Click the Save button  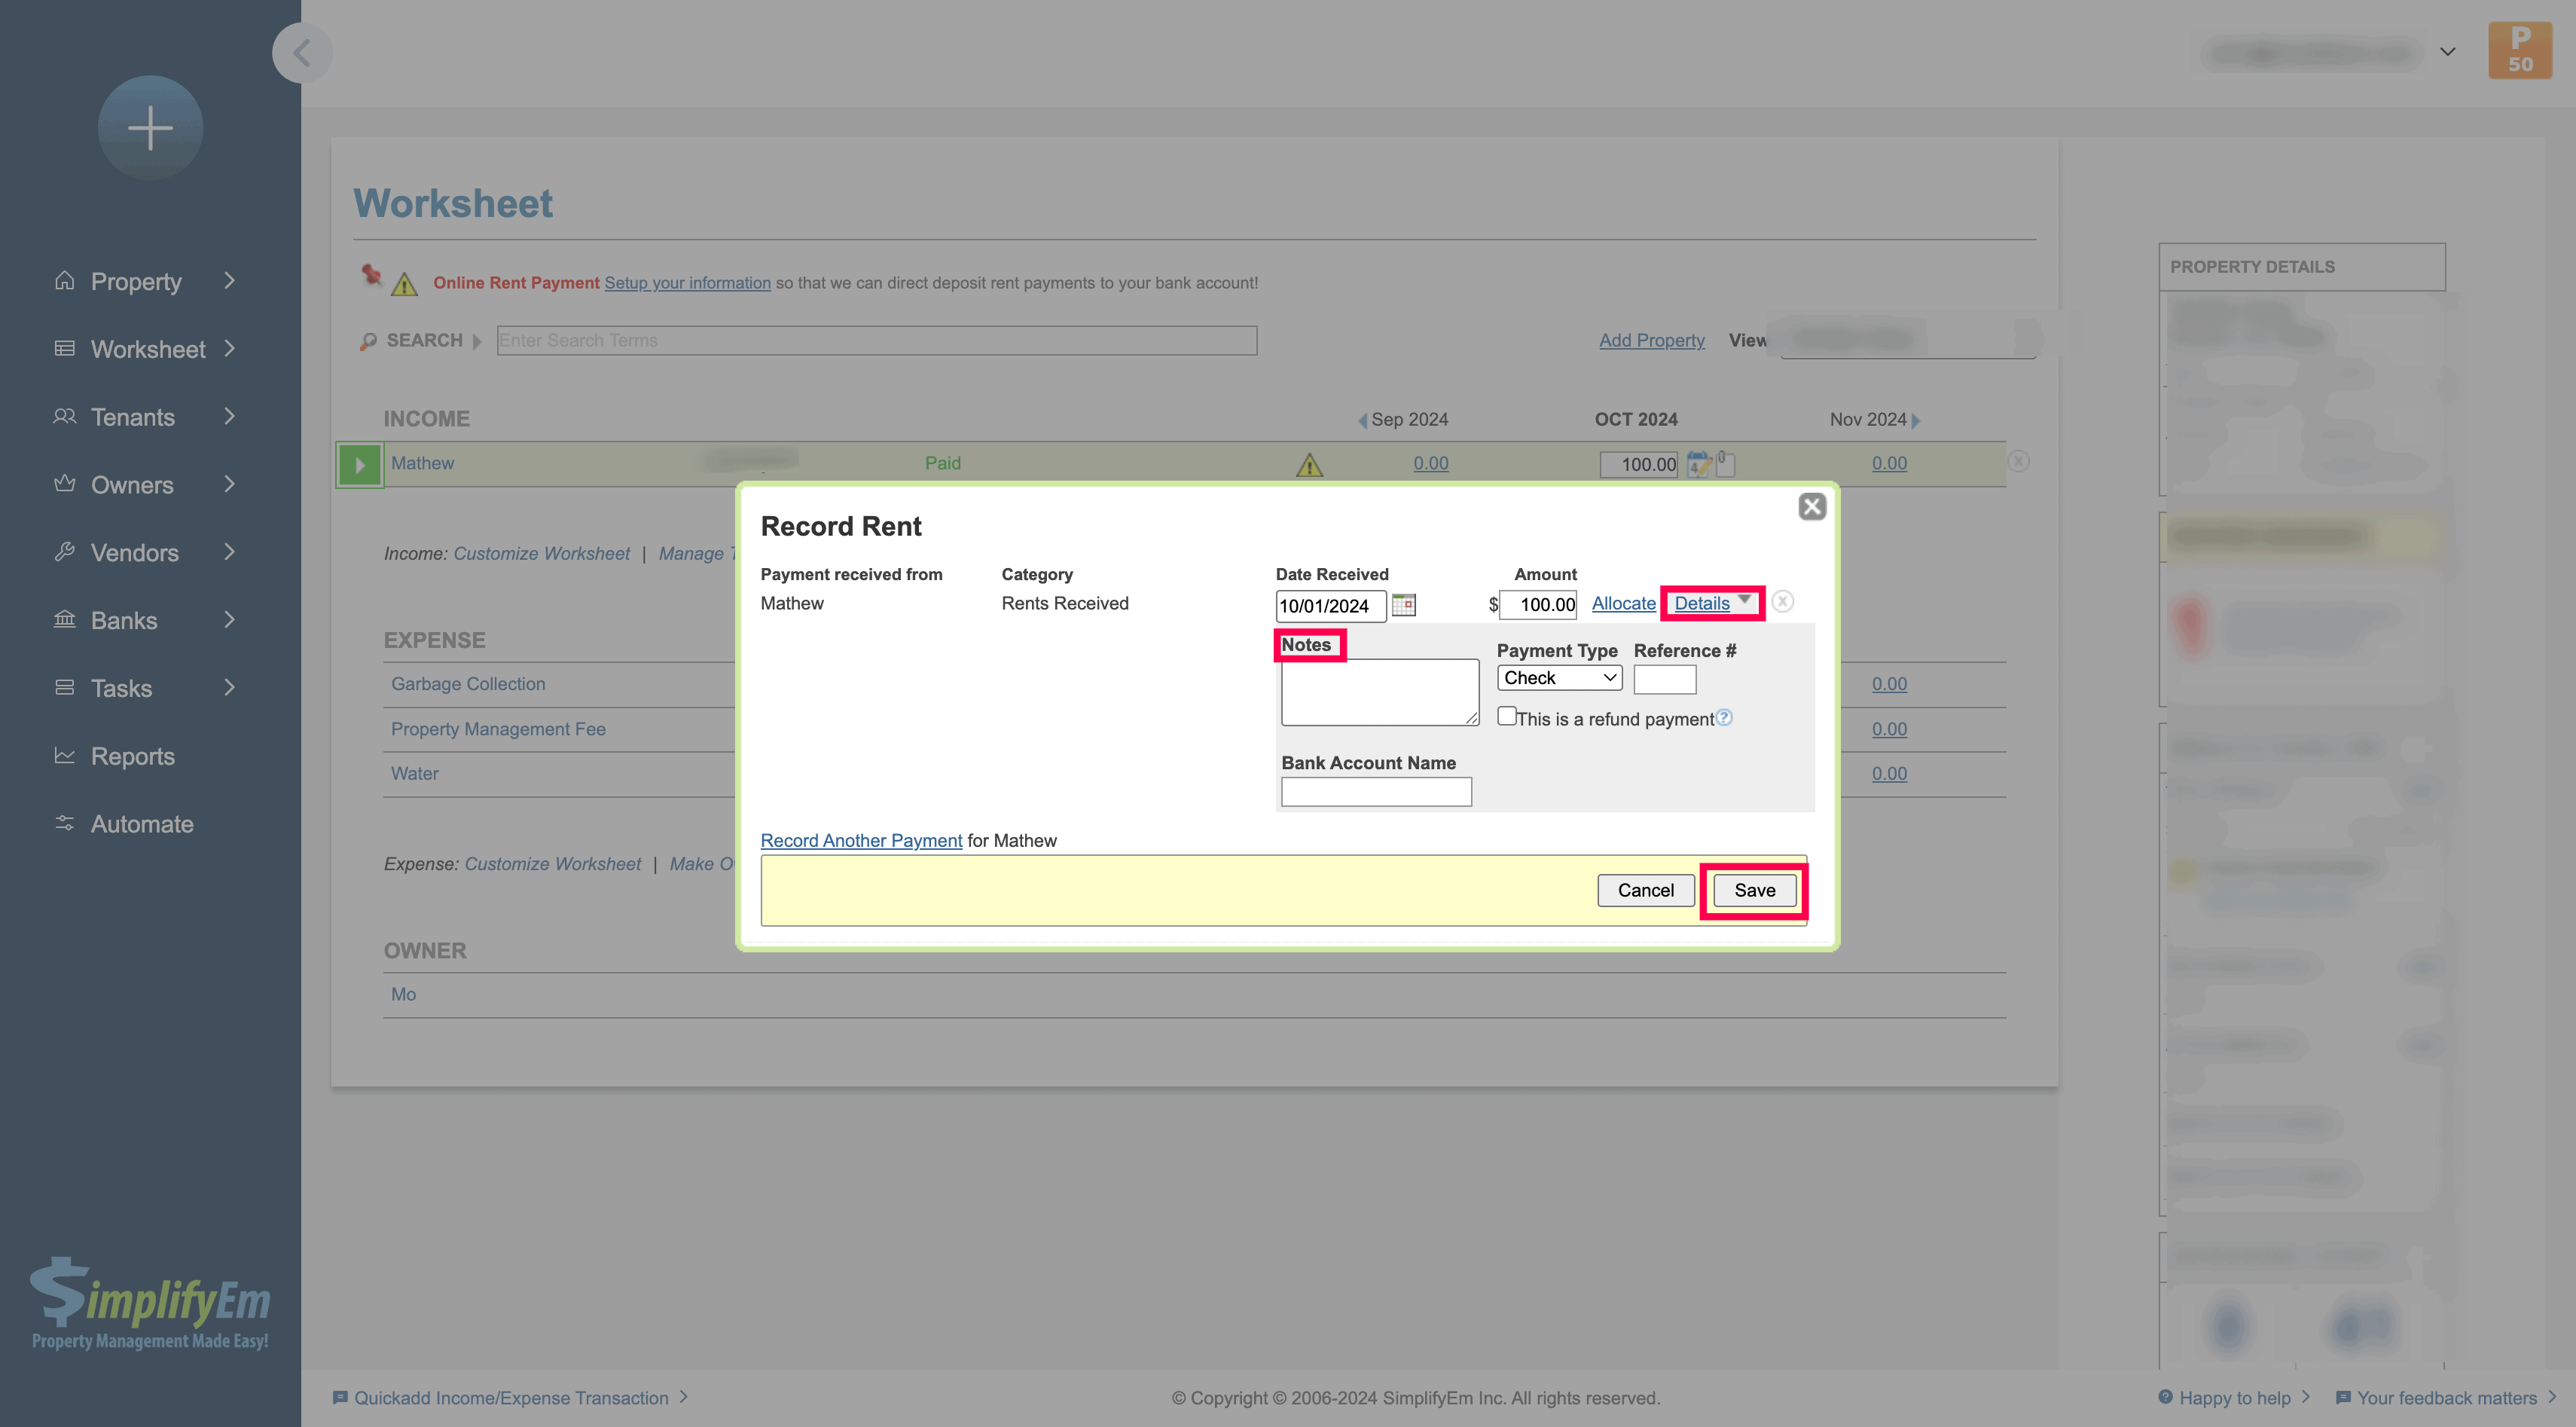pyautogui.click(x=1754, y=890)
